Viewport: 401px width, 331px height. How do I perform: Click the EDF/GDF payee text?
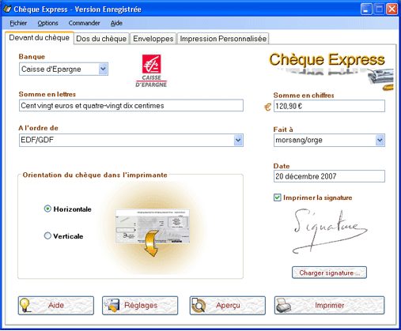[x=37, y=140]
